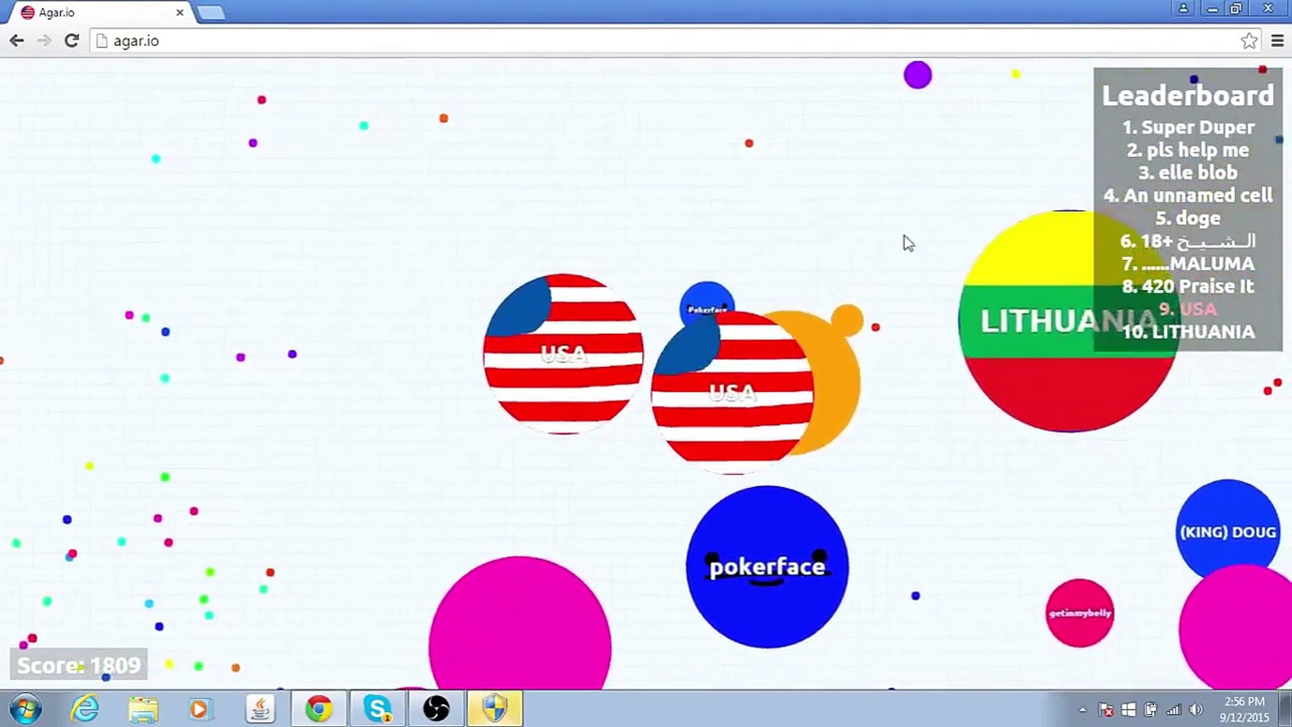
Task: Open the Chrome user profile button
Action: [1183, 9]
